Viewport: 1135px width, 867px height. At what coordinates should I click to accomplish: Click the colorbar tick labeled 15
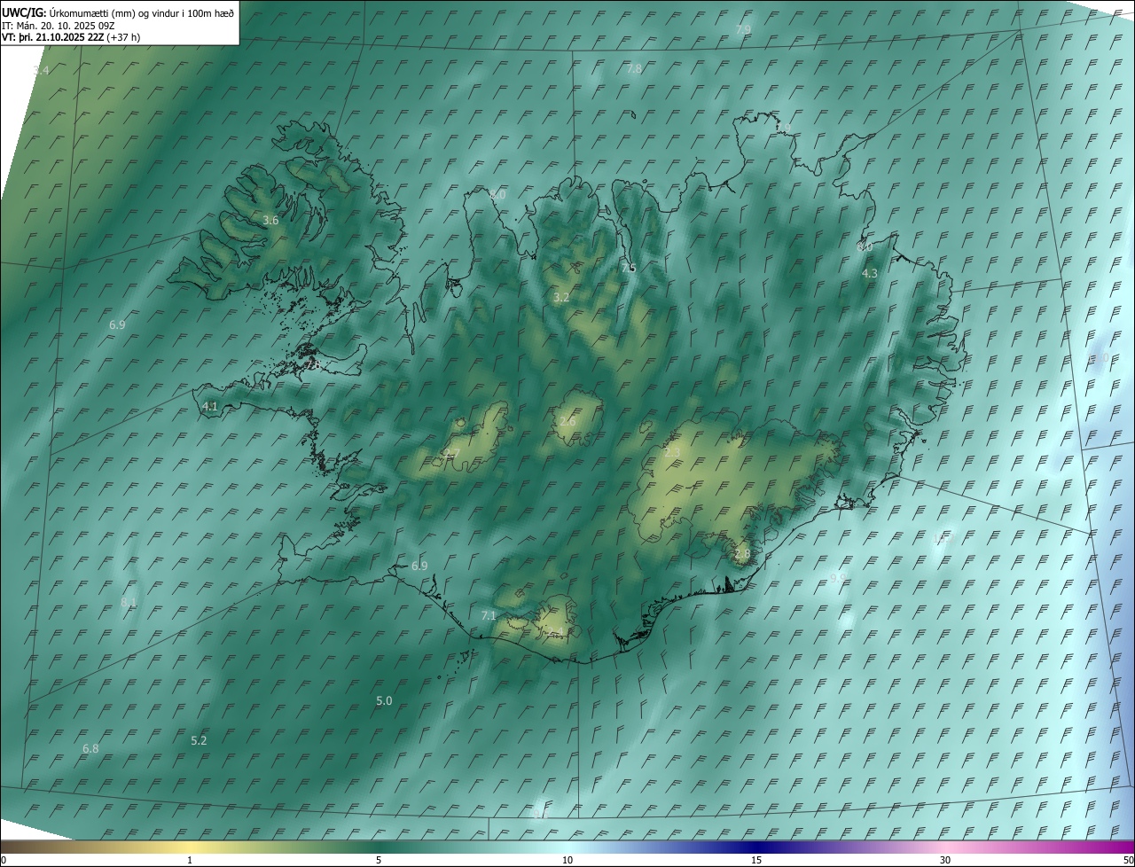click(x=756, y=861)
